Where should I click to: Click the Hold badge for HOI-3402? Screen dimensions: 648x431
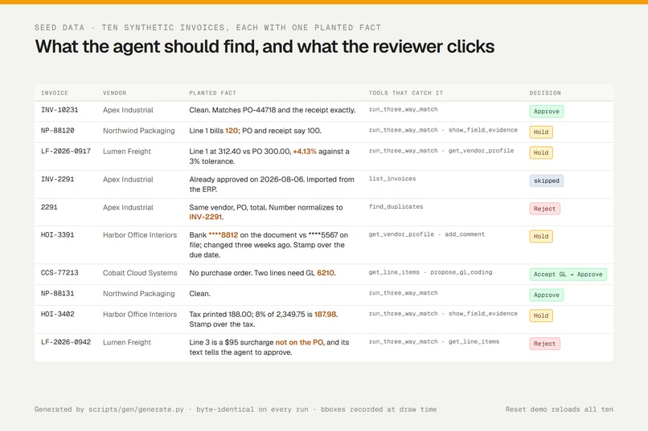[x=541, y=315]
